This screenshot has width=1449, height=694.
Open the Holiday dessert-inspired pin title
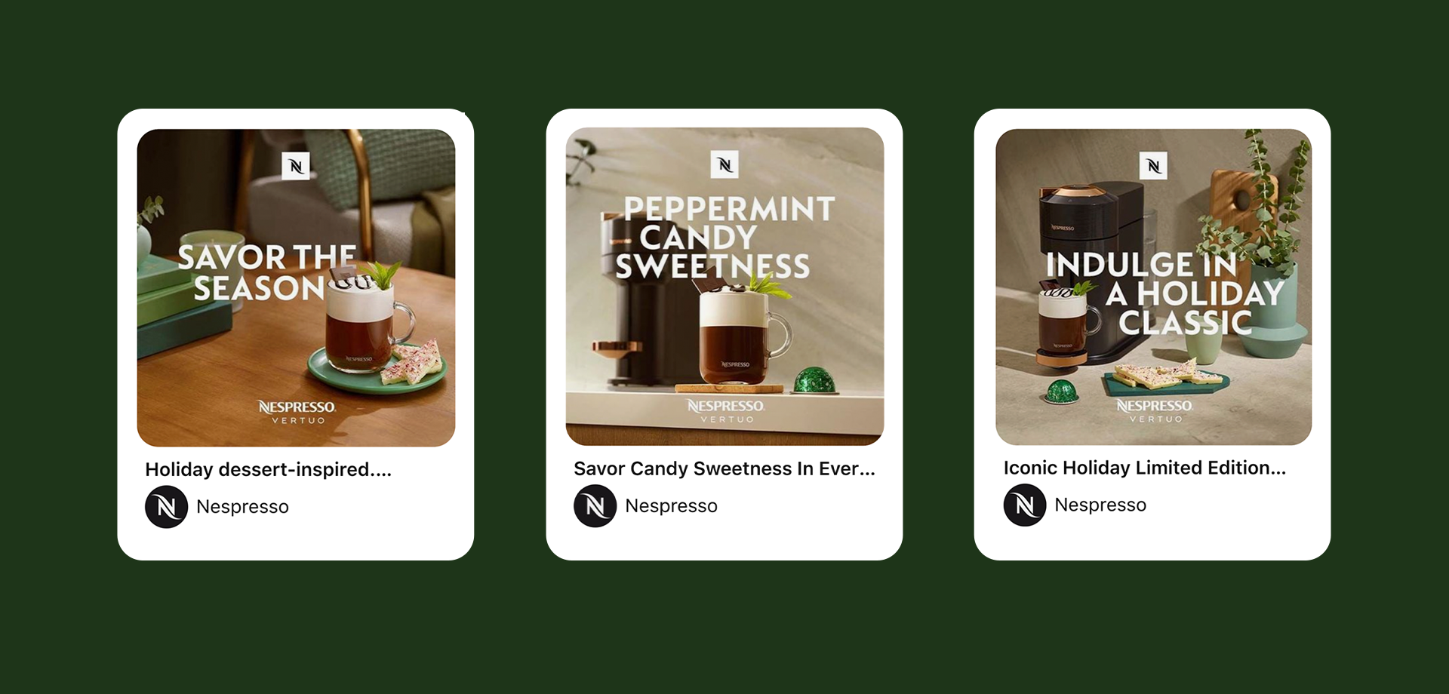[x=269, y=470]
